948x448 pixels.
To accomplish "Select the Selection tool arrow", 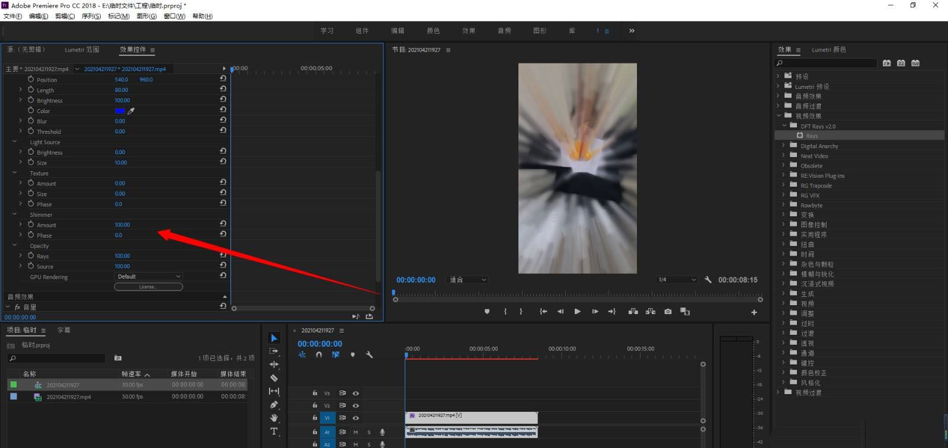I will point(274,338).
